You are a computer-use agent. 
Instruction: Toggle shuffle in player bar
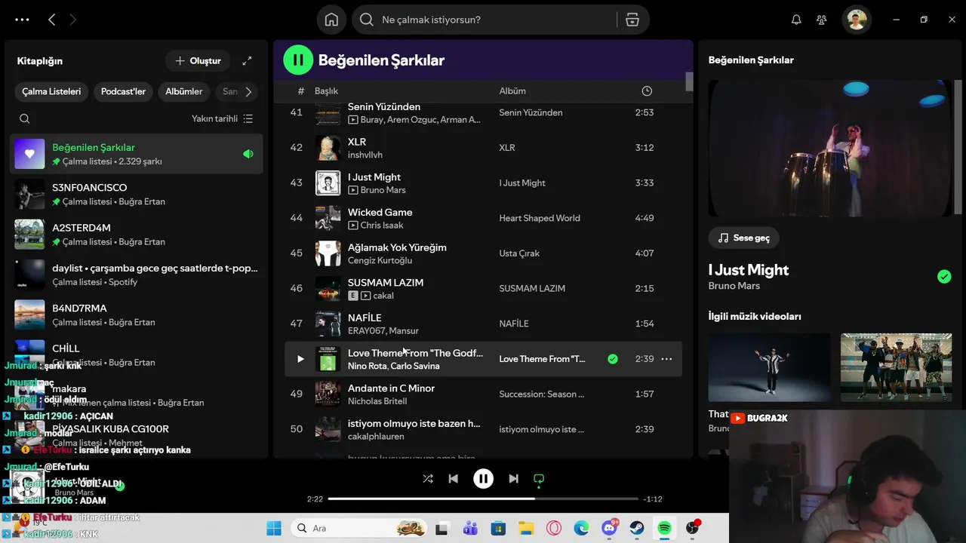428,478
